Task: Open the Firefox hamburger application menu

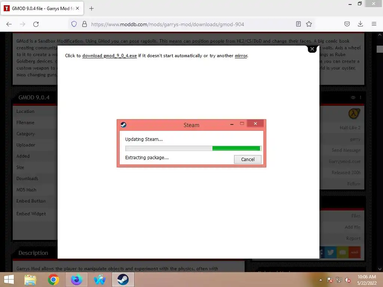Action: point(374,24)
